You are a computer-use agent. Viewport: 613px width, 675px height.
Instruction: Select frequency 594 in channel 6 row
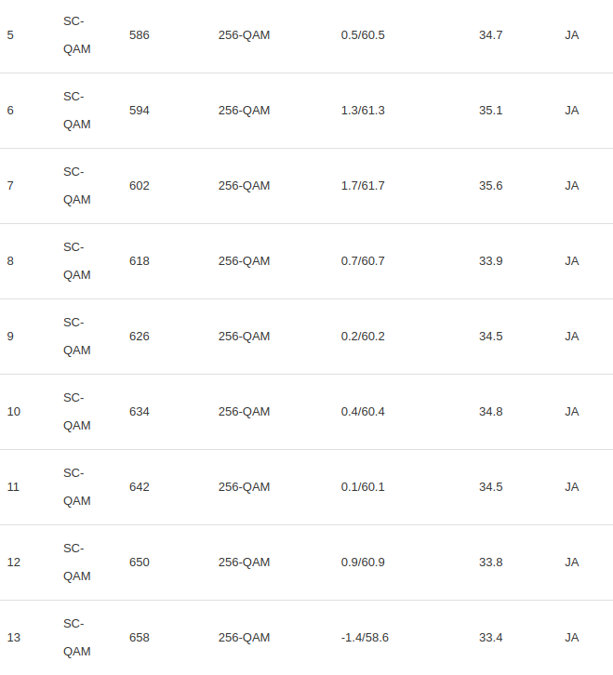pyautogui.click(x=139, y=111)
